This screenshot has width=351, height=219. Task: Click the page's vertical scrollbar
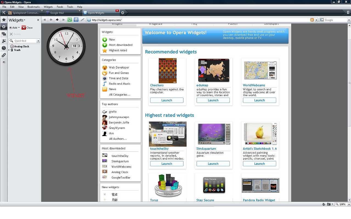pos(349,109)
